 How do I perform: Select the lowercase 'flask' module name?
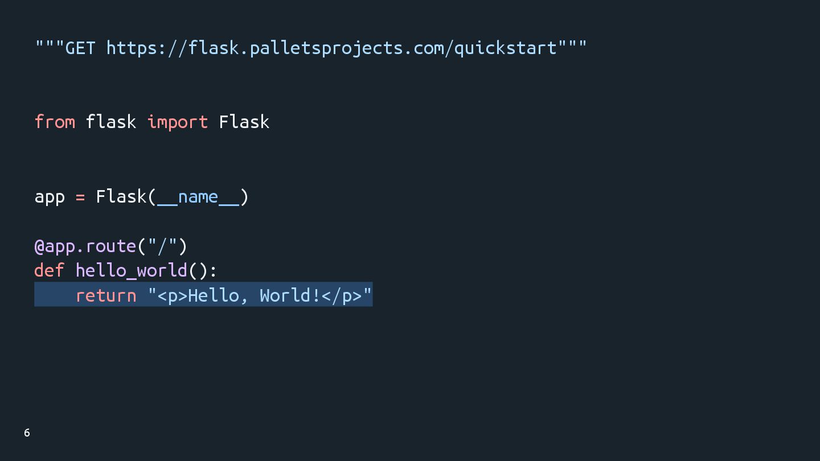pyautogui.click(x=111, y=122)
